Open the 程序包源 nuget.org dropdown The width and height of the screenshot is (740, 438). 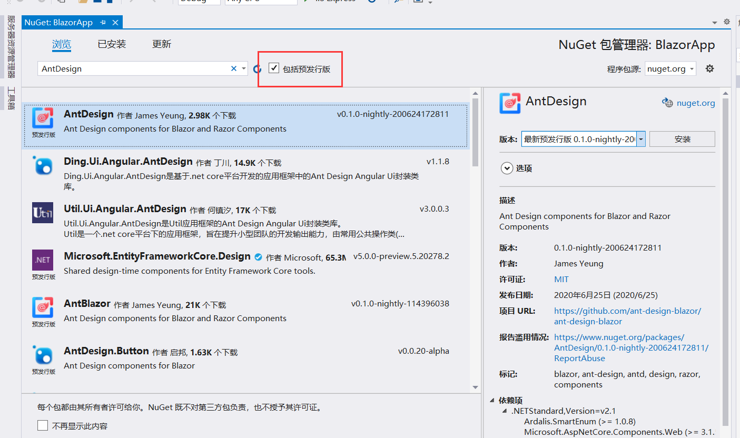[670, 69]
